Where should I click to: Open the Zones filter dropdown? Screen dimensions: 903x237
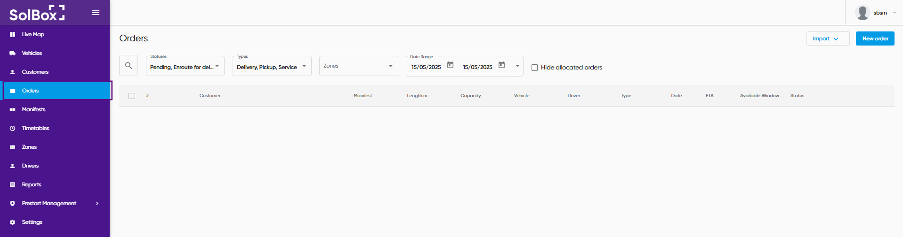[358, 66]
